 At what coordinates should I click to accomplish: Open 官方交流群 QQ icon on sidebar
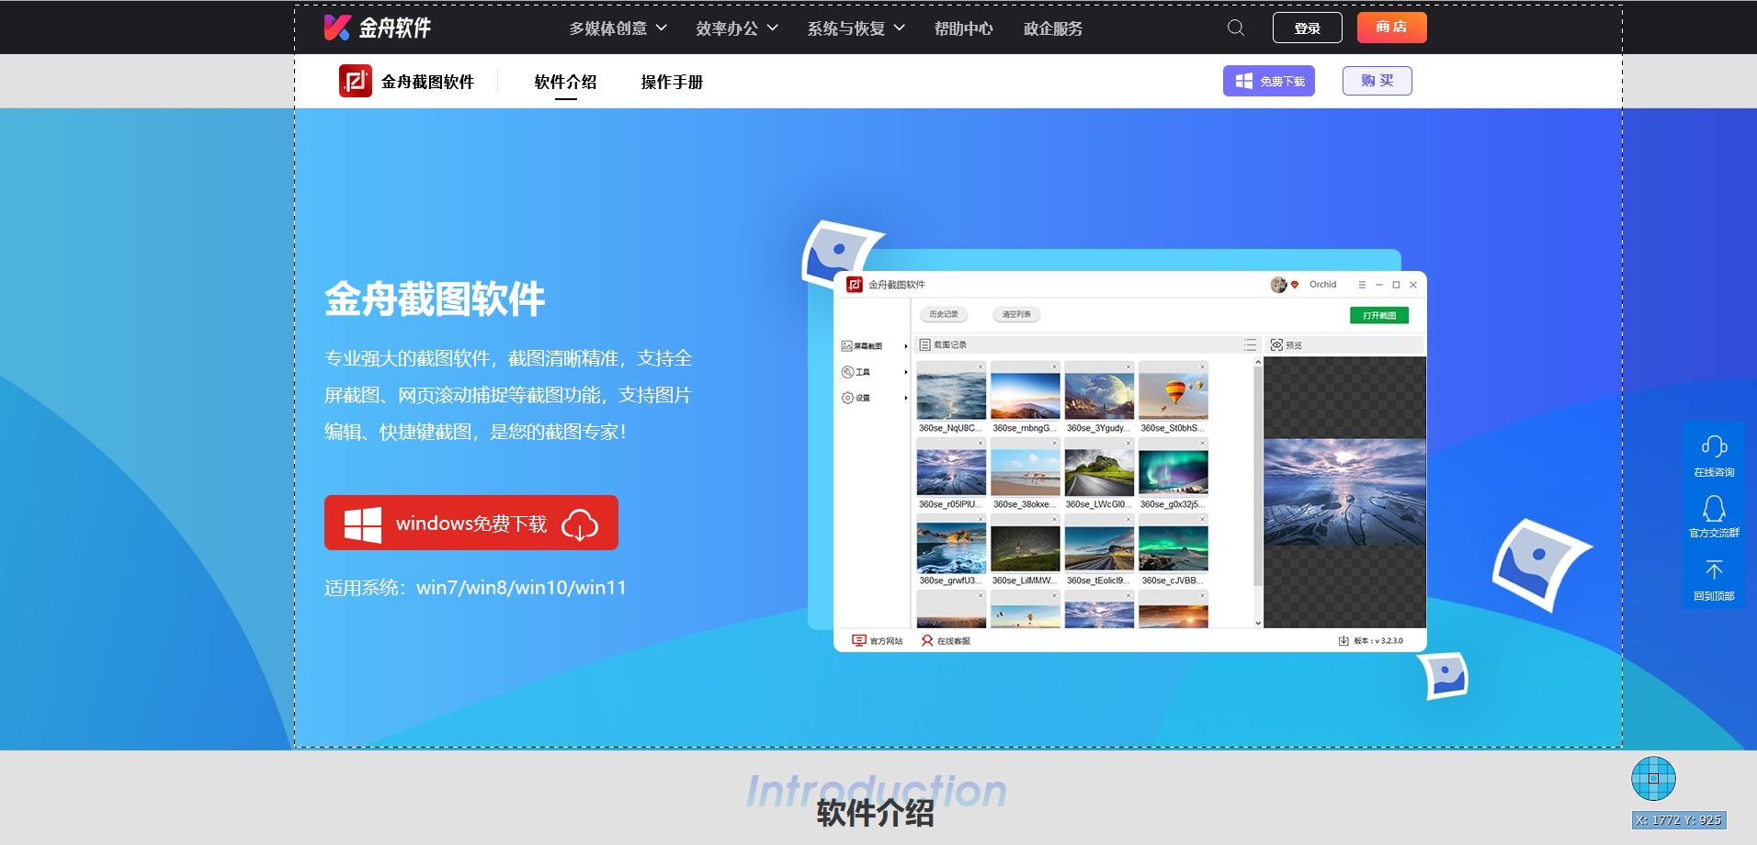tap(1714, 509)
